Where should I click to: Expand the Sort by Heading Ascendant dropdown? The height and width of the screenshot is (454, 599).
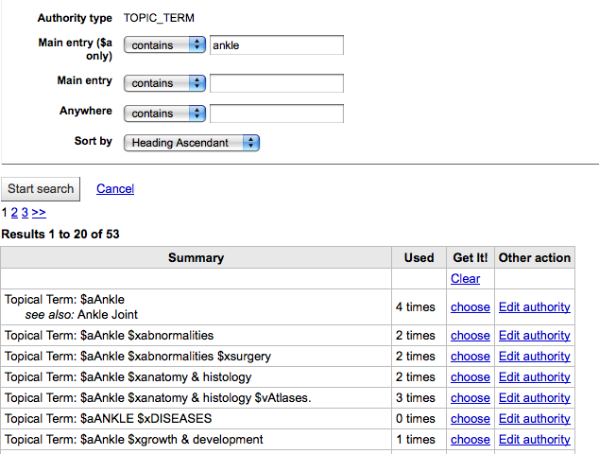(x=191, y=143)
